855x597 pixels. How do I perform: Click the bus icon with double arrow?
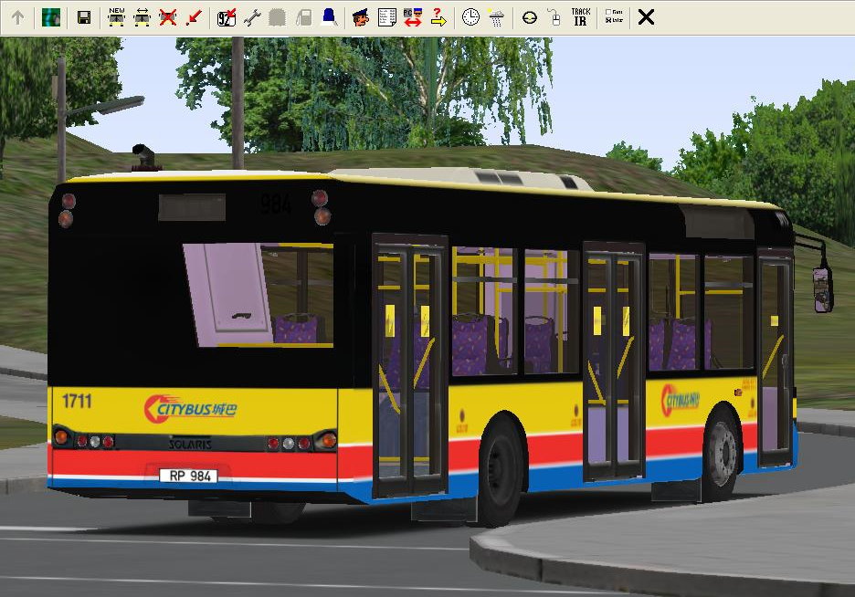tap(142, 17)
